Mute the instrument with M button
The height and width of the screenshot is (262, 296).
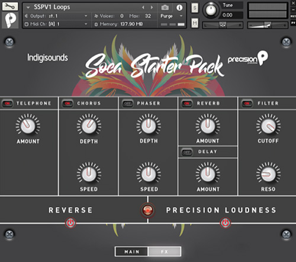pyautogui.click(x=195, y=23)
